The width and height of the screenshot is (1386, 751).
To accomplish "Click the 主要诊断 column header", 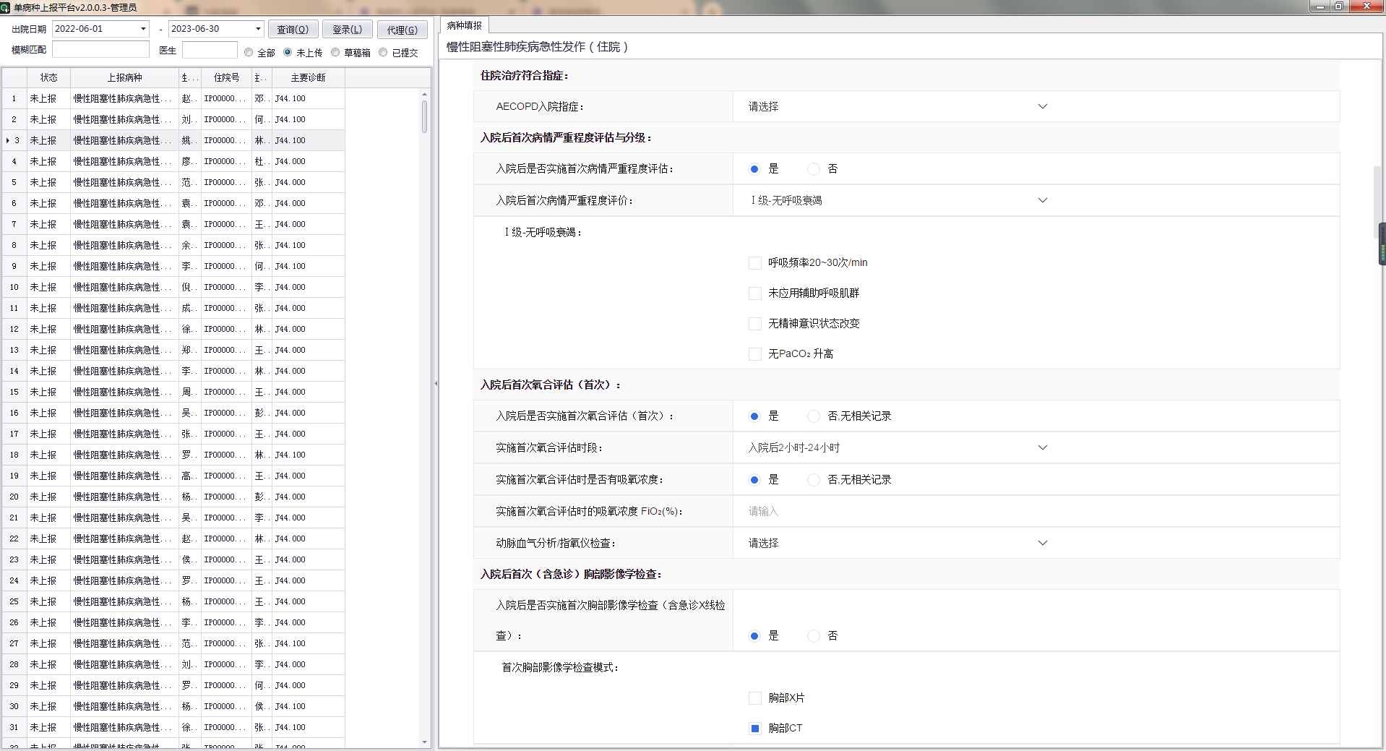I will coord(308,77).
